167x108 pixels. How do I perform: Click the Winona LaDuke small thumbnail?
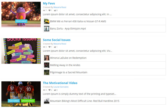47,58
